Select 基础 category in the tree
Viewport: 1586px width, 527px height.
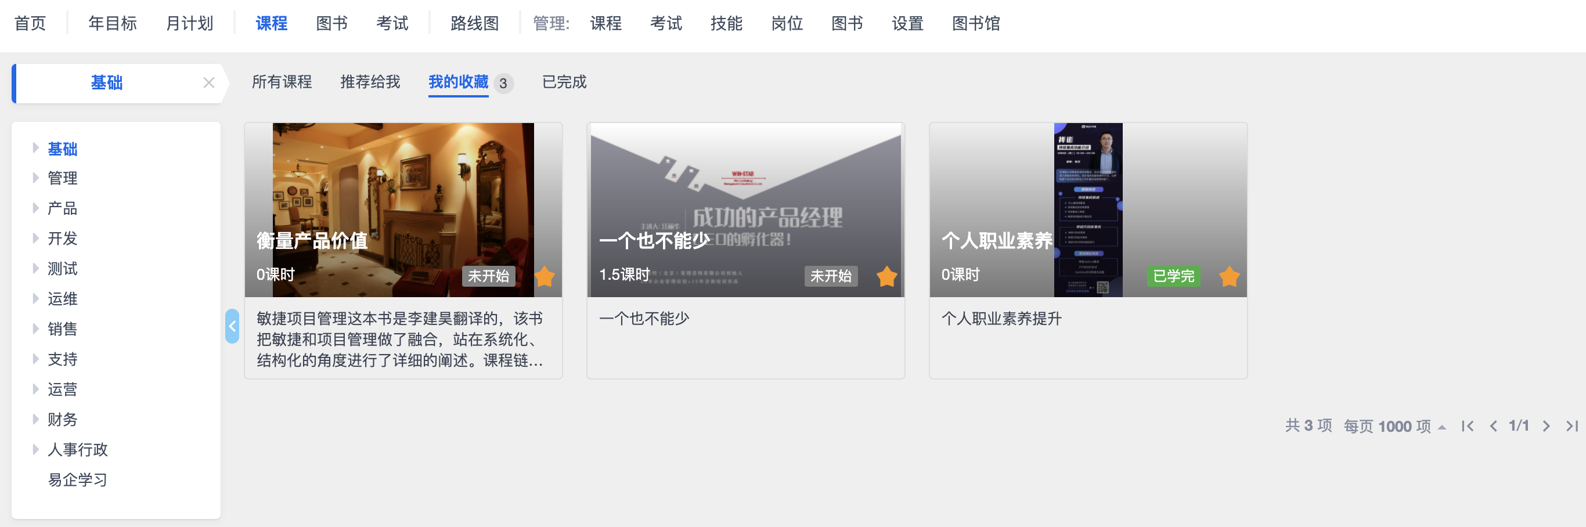(62, 149)
